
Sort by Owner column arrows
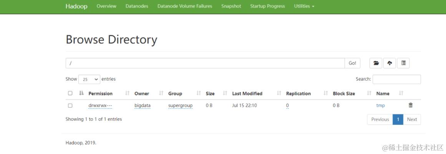tap(161, 93)
